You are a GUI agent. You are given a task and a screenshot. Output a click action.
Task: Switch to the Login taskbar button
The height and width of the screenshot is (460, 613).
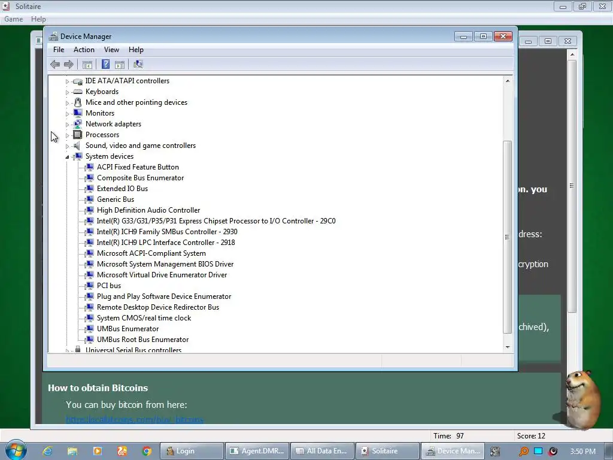[x=192, y=451]
